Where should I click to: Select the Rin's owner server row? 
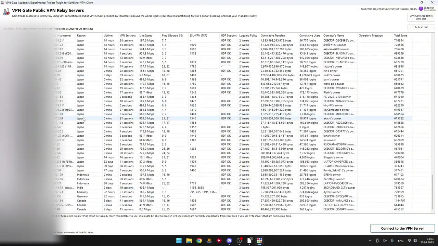pyautogui.click(x=233, y=71)
